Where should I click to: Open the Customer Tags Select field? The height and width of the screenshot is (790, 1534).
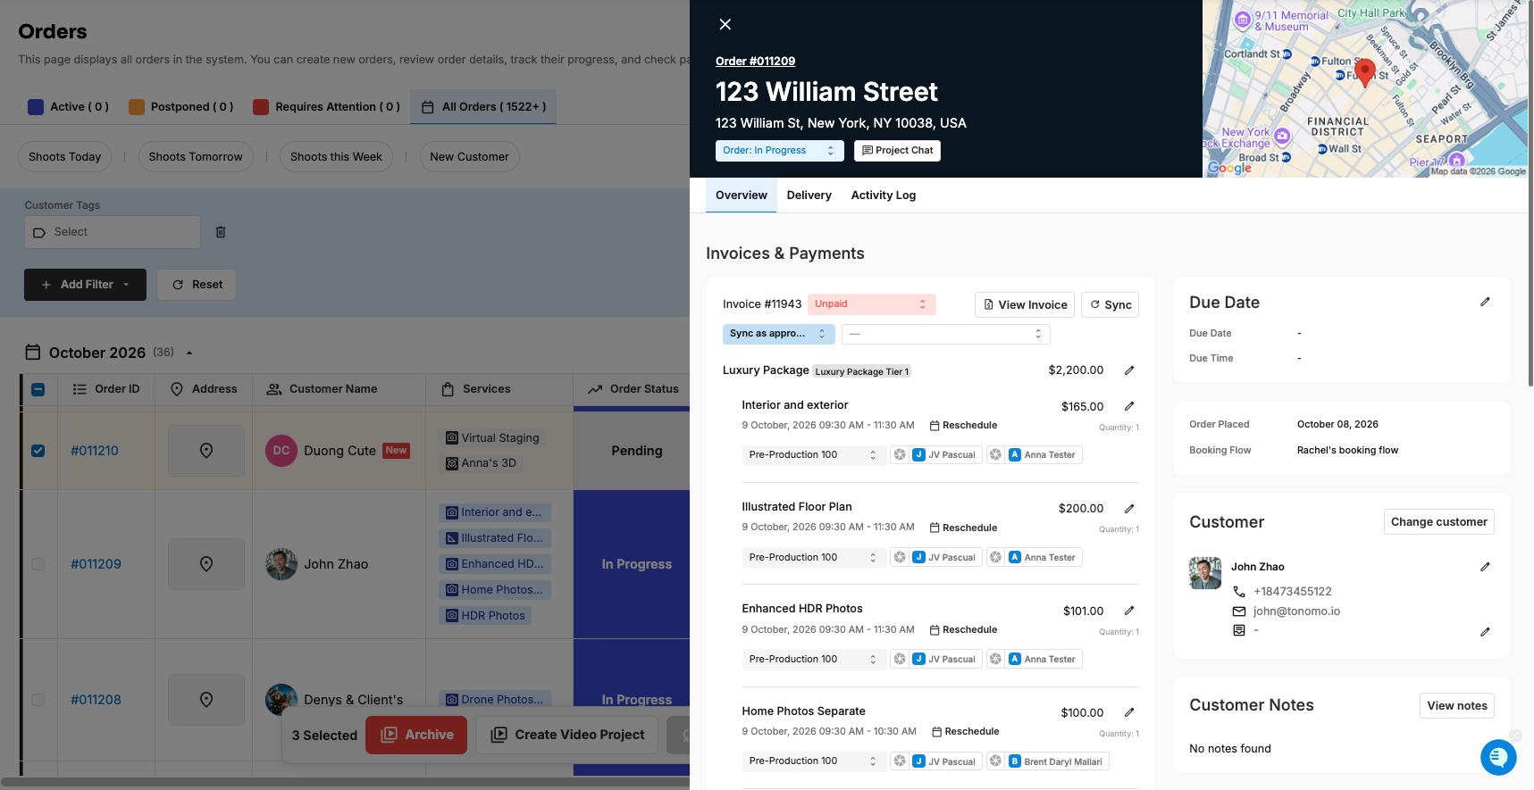113,232
